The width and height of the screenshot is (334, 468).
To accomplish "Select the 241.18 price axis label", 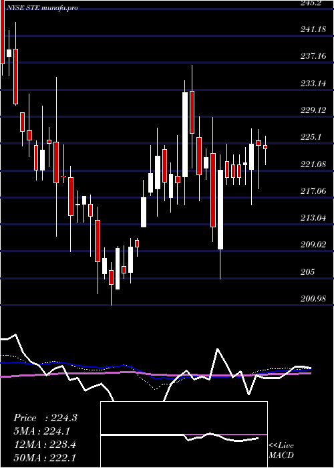I will coord(313,29).
